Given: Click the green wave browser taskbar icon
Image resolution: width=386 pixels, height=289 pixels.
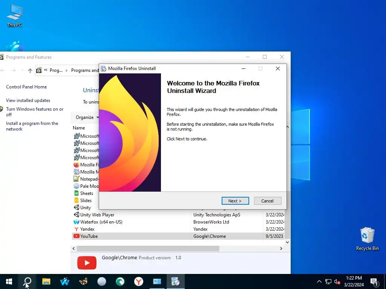Looking at the screenshot, I should click(120, 281).
